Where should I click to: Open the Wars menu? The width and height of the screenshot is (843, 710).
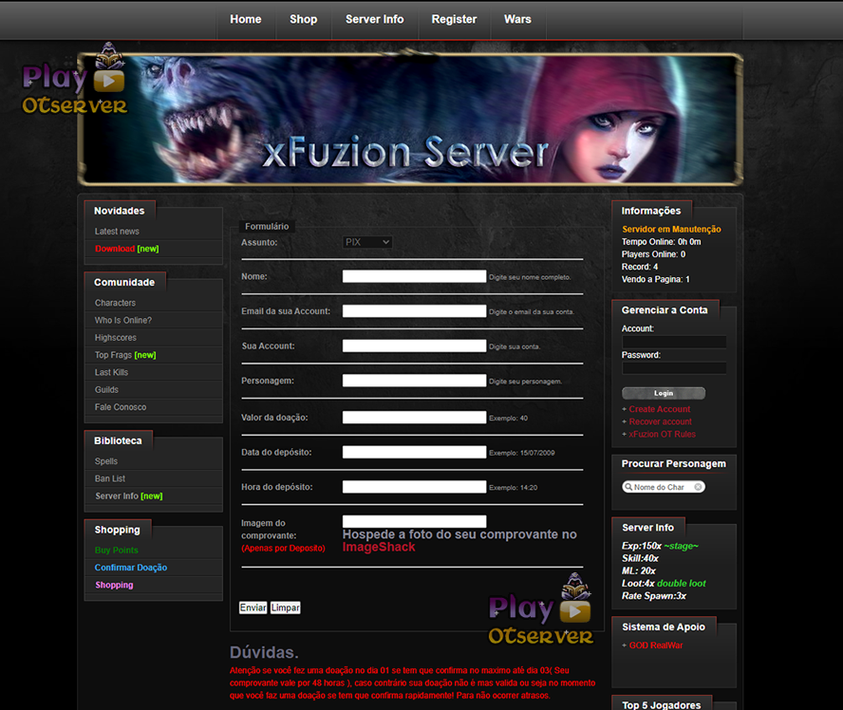tap(517, 19)
